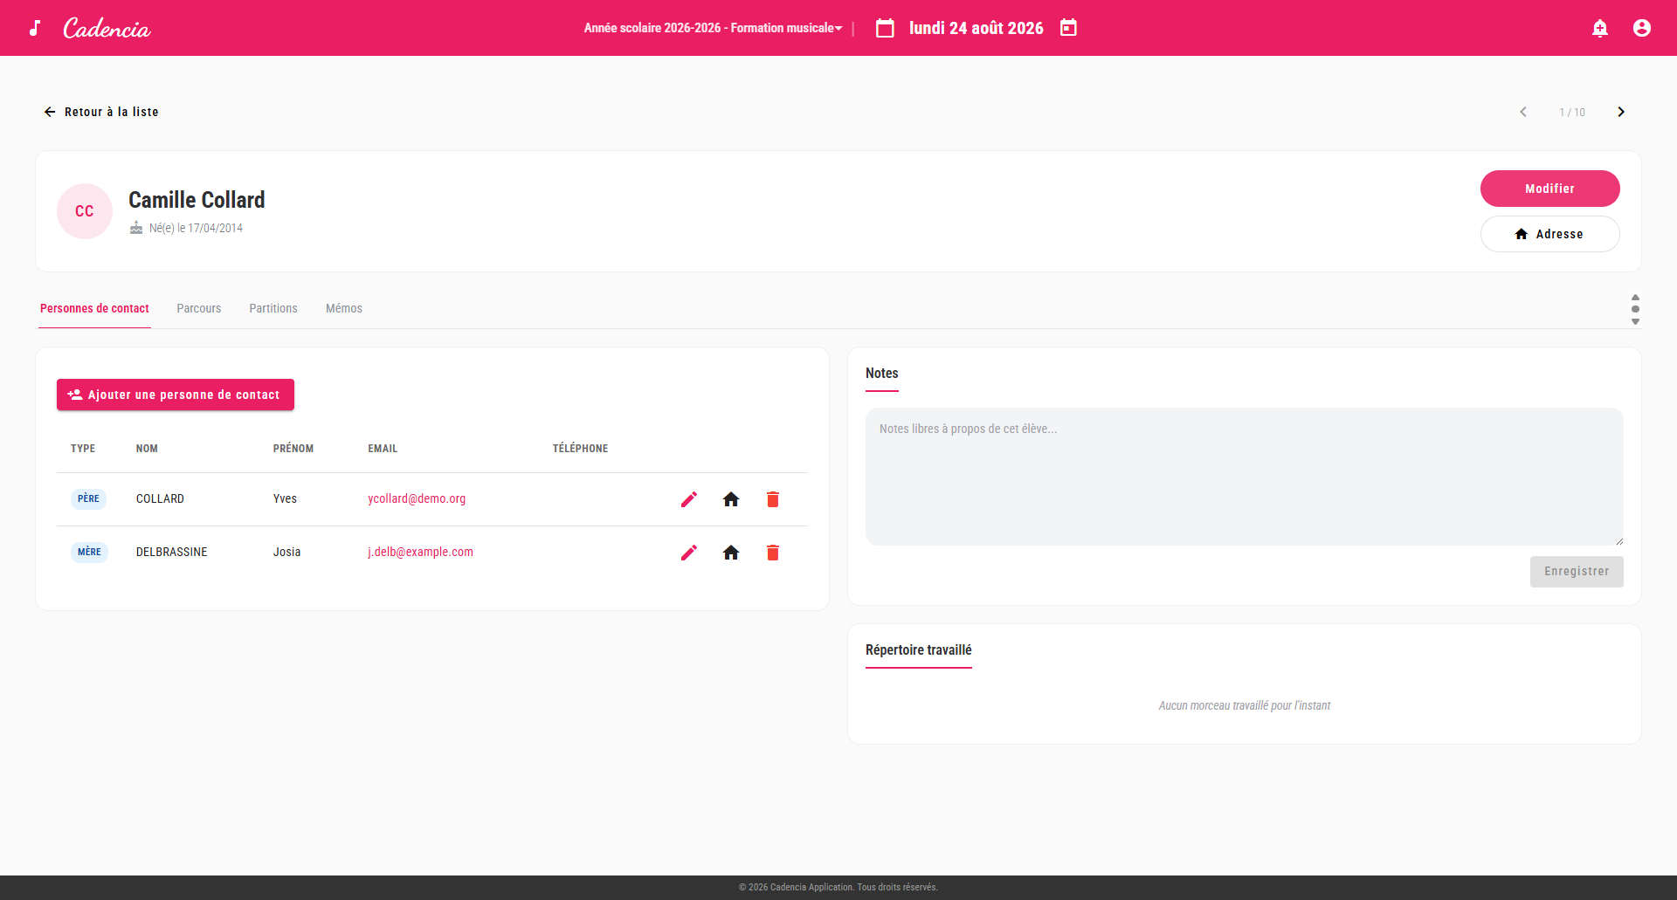Viewport: 1677px width, 900px height.
Task: Go to previous student chevron
Action: (1523, 112)
